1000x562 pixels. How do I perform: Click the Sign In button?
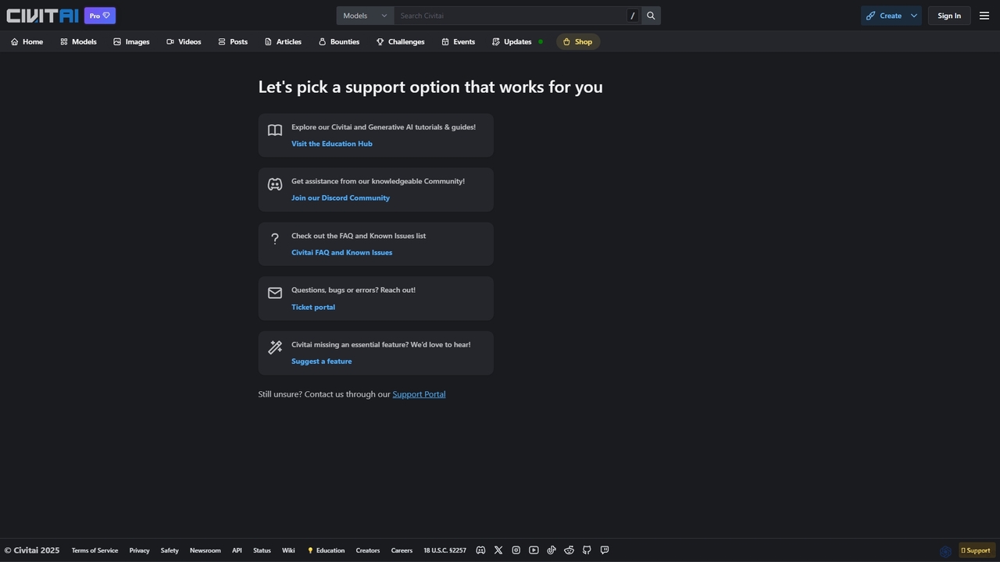click(949, 16)
